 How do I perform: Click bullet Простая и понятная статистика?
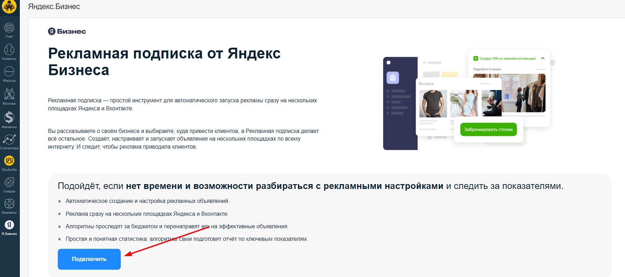coord(187,239)
